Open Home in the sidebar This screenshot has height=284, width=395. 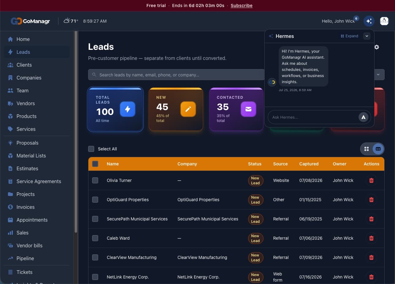pos(37,39)
